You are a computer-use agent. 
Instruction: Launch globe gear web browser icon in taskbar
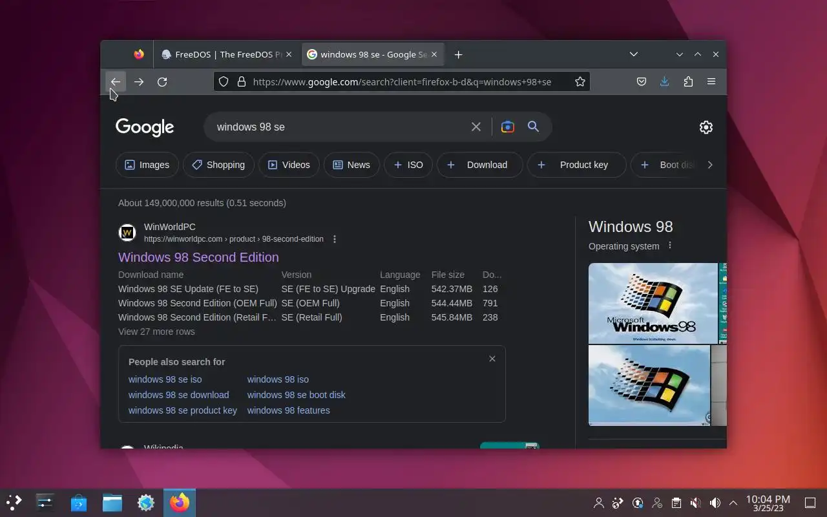coord(146,502)
